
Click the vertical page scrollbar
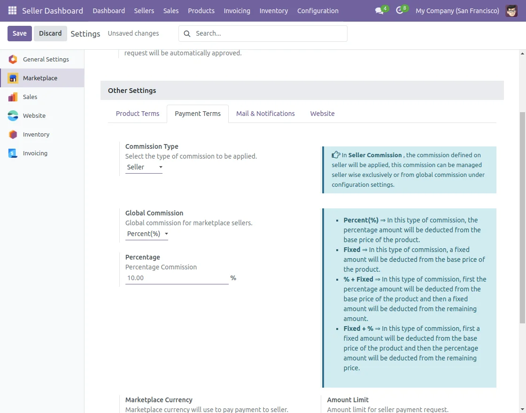[522, 216]
